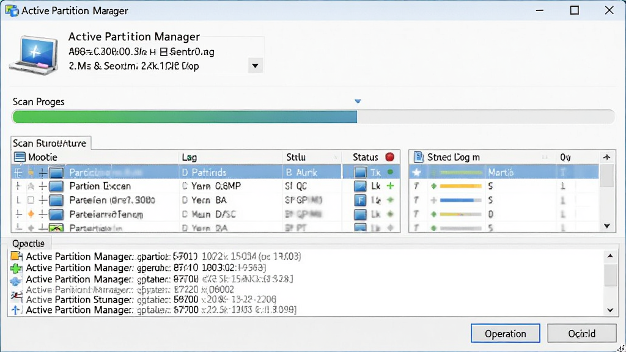Image resolution: width=626 pixels, height=352 pixels.
Task: Click the orange folder icon in the first operation entry
Action: [x=16, y=256]
